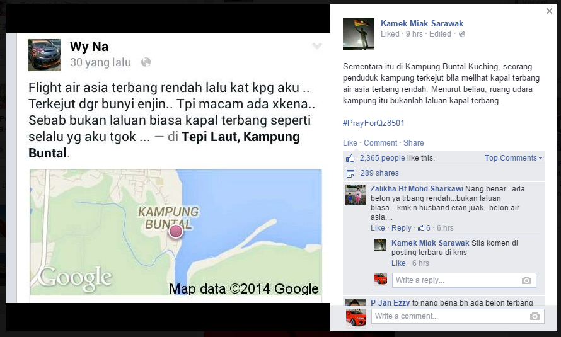Image resolution: width=561 pixels, height=337 pixels.
Task: Reply to Zalikha Bt Mohd Sharkawi's comment
Action: (401, 227)
